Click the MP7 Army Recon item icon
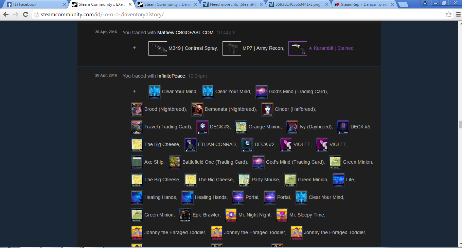The image size is (462, 248). (x=232, y=48)
